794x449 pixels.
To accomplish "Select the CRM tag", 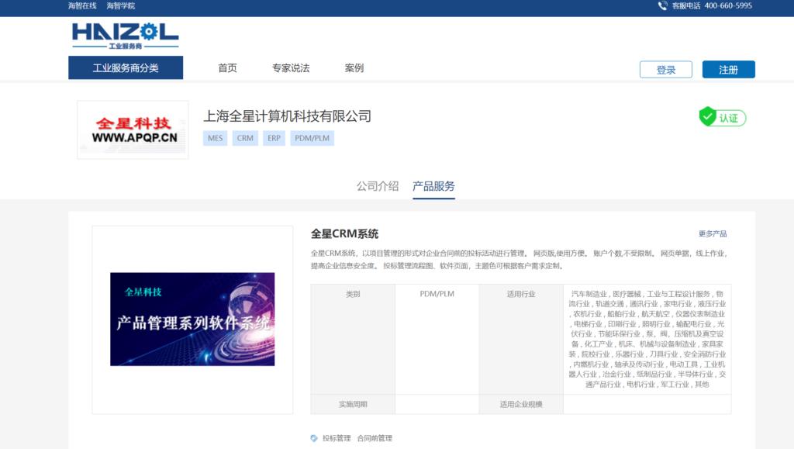I will 245,138.
